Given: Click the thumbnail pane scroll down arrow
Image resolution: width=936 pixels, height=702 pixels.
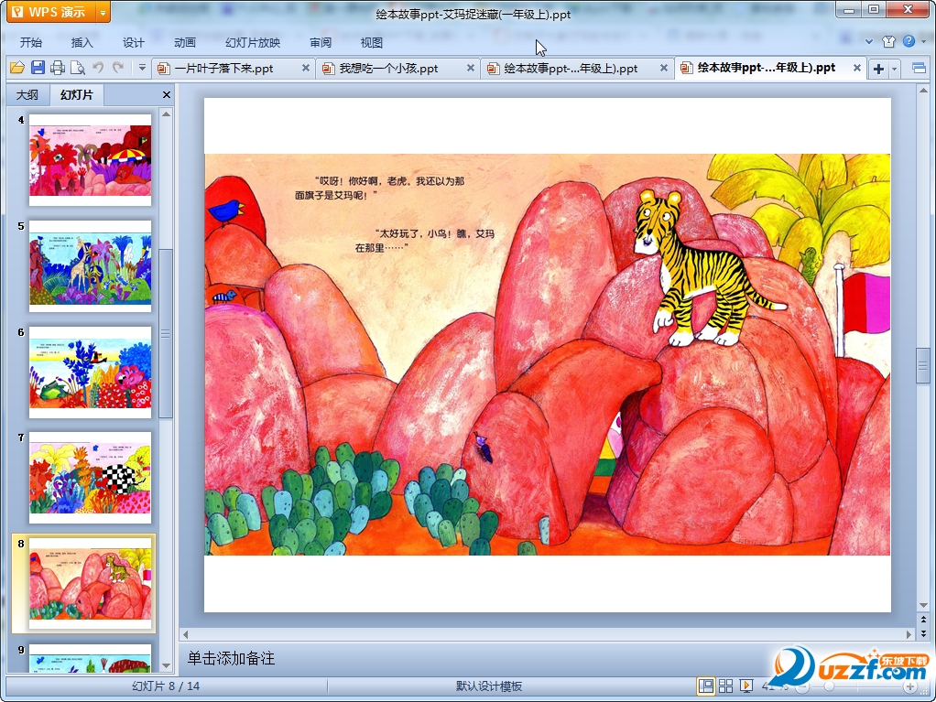Looking at the screenshot, I should 167,665.
